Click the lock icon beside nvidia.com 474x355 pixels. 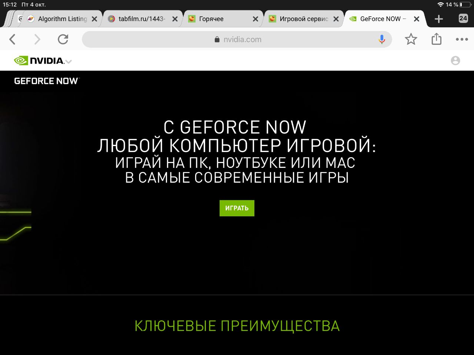coord(217,39)
